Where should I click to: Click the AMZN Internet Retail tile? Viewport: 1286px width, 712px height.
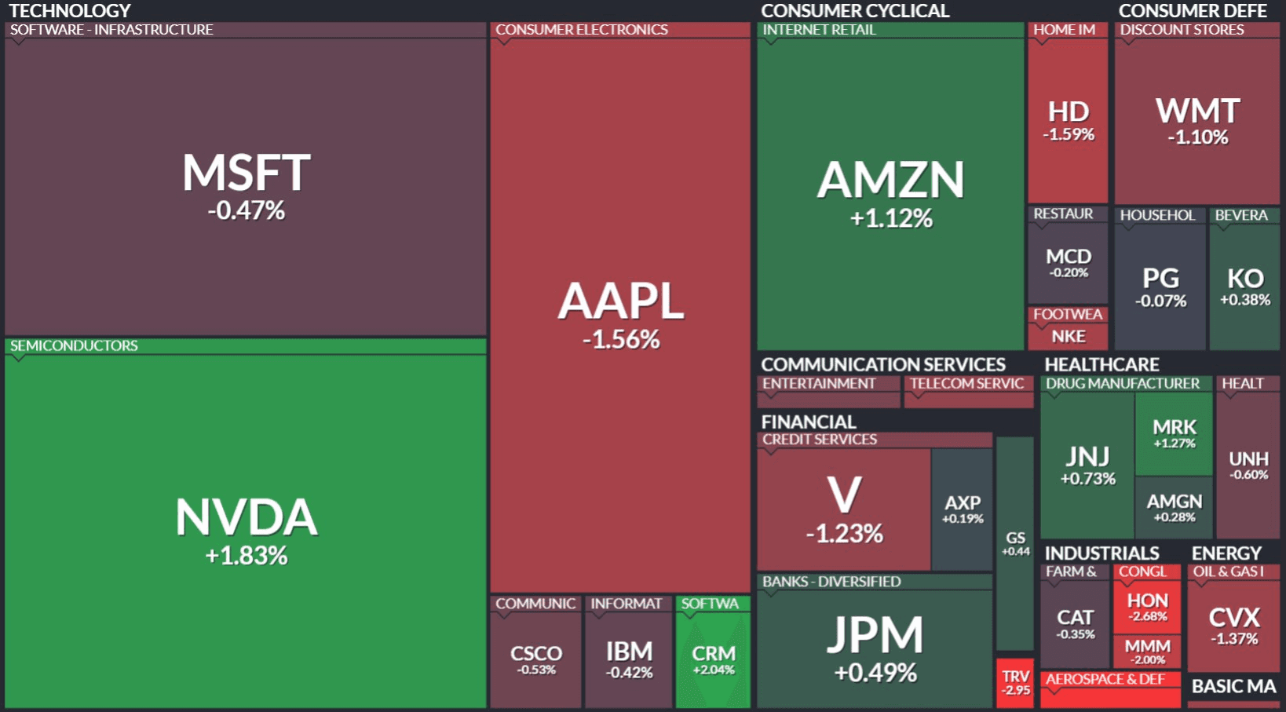(x=890, y=193)
